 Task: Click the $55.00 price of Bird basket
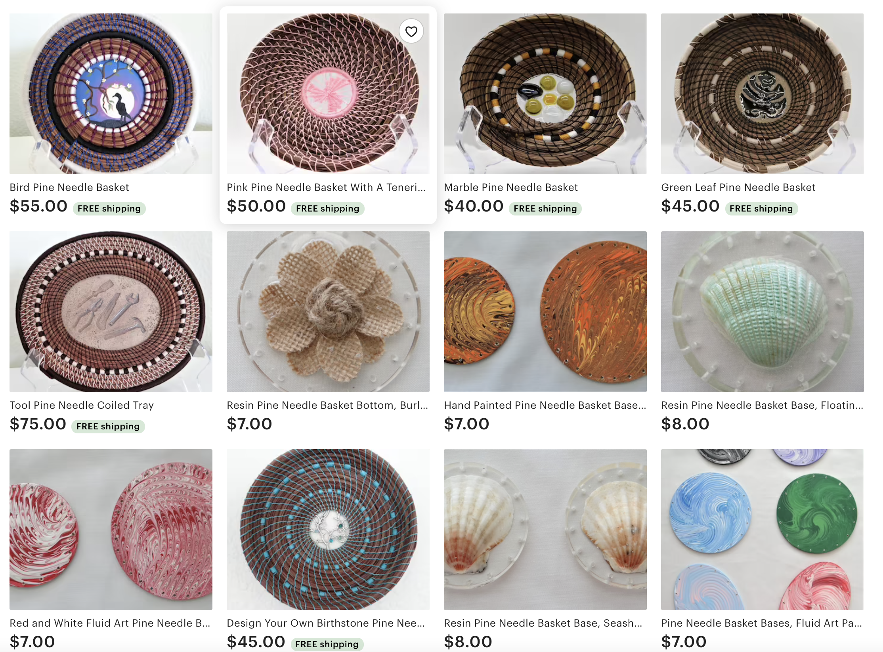click(x=38, y=206)
